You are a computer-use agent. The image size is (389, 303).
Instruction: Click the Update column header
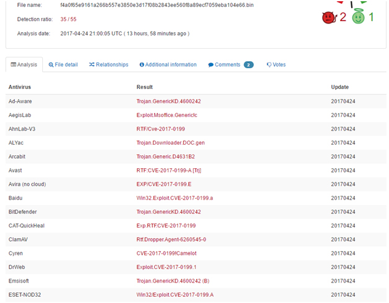(339, 87)
